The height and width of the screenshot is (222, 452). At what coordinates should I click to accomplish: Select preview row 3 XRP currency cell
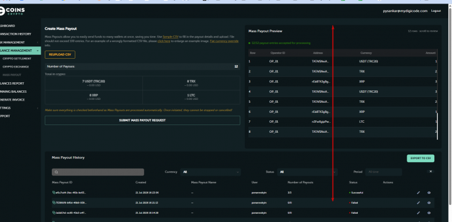363,82
